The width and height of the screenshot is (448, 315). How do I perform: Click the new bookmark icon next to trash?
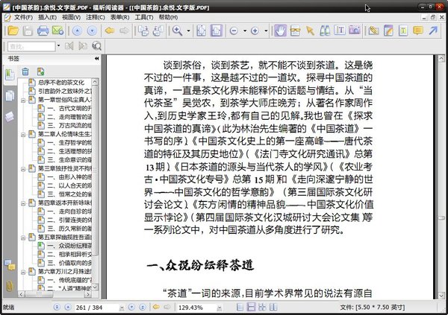[x=40, y=71]
